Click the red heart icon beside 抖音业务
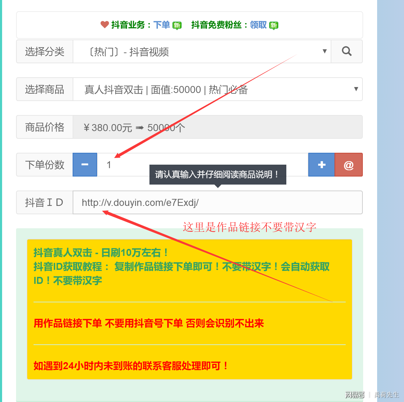404x402 pixels. [x=105, y=24]
